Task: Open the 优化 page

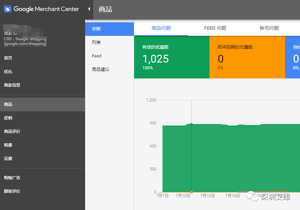Action: coord(8,71)
